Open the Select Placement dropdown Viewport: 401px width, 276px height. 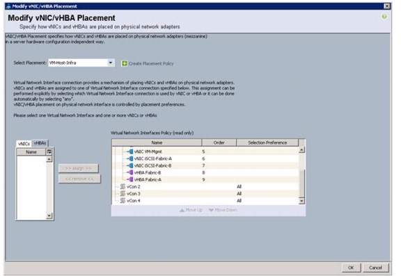(111, 63)
